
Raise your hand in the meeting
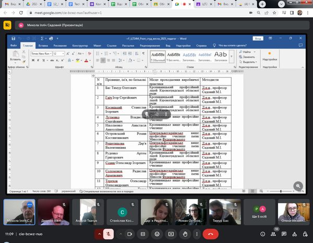point(185,234)
